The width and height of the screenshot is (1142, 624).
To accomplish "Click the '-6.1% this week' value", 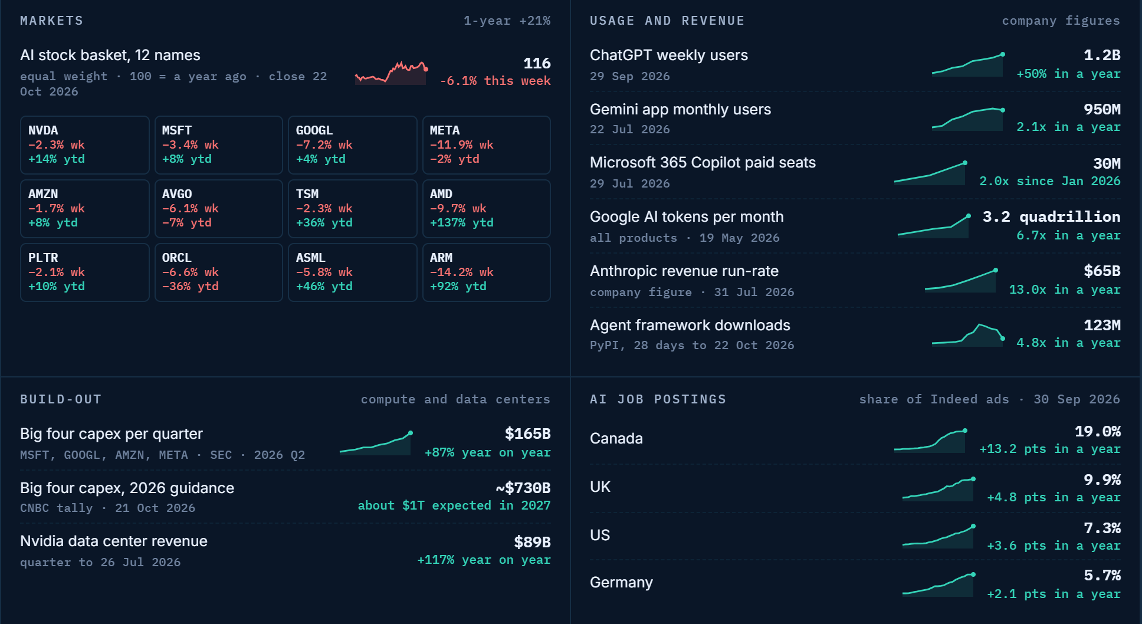I will pos(495,81).
